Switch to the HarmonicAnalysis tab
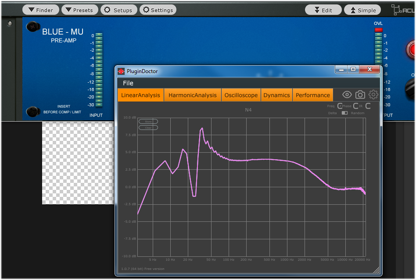416x280 pixels. 193,95
